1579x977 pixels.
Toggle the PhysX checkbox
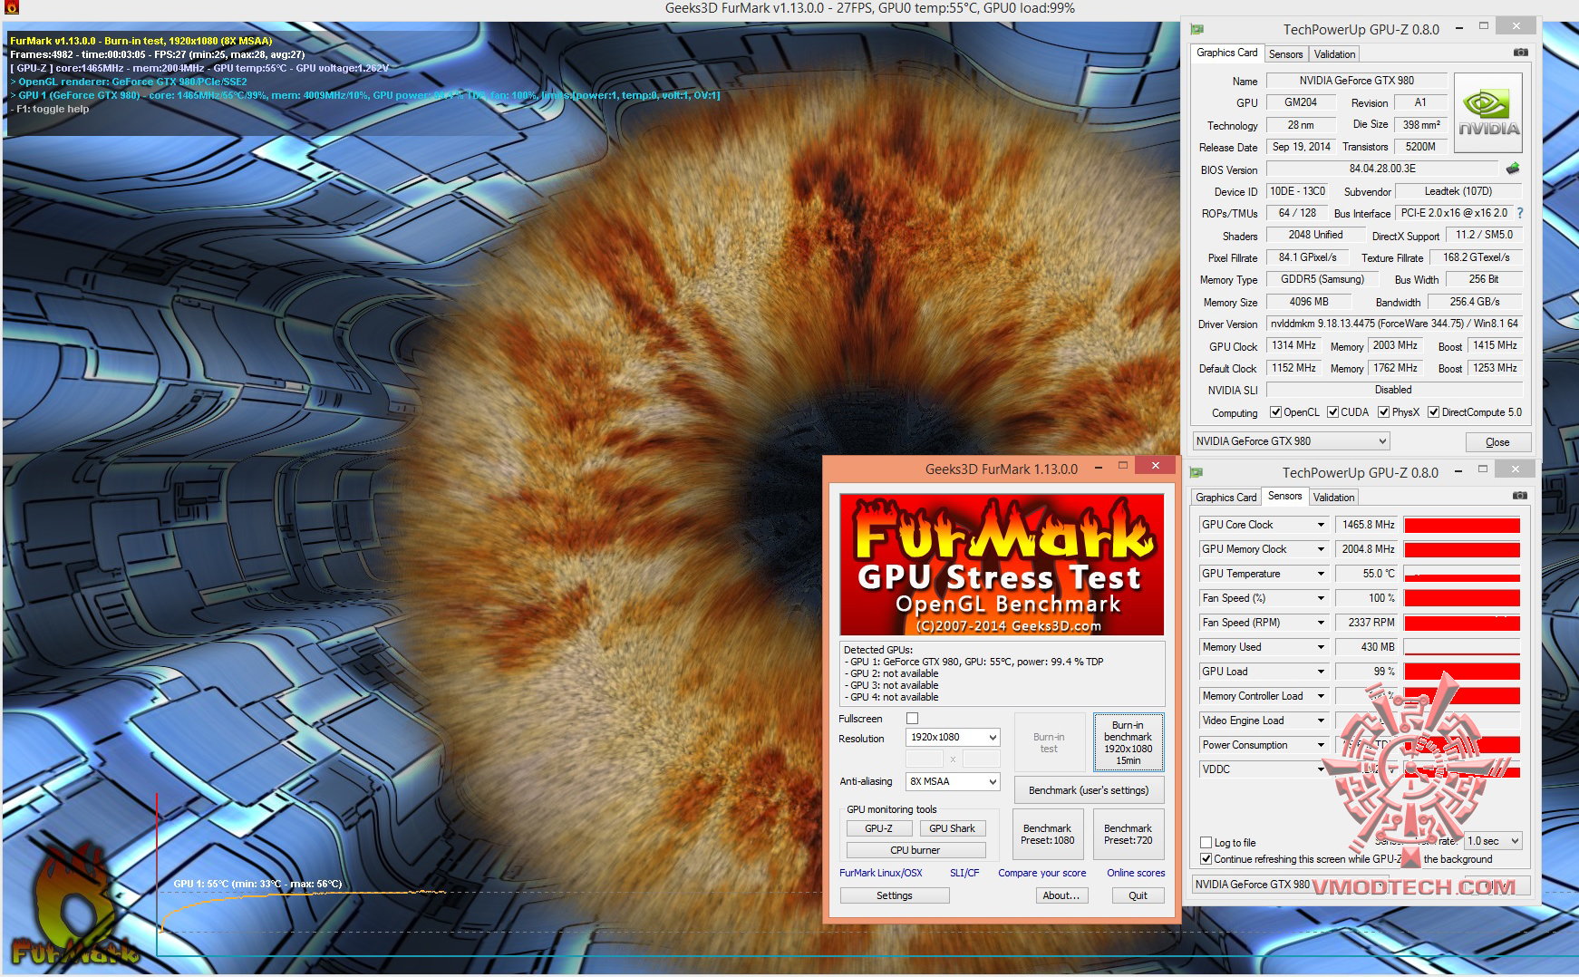(x=1383, y=412)
